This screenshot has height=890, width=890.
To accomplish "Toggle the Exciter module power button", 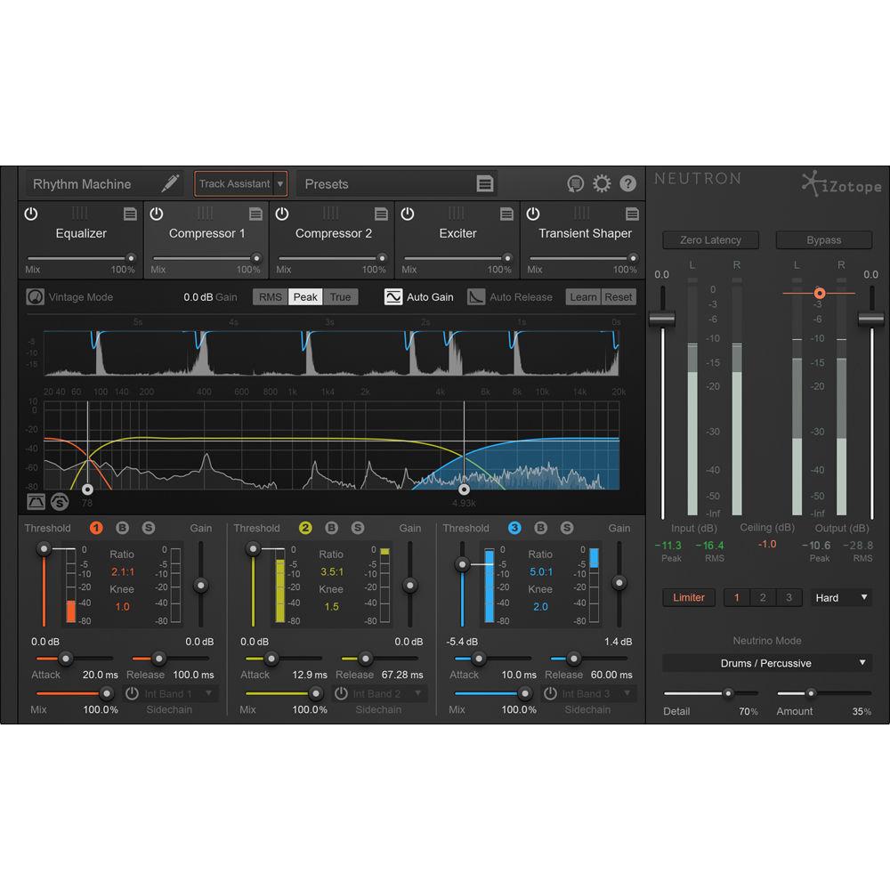I will (407, 214).
